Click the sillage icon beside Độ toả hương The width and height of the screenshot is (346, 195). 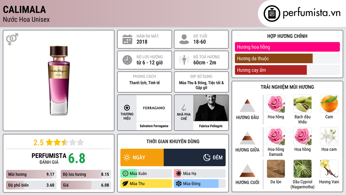(184, 60)
